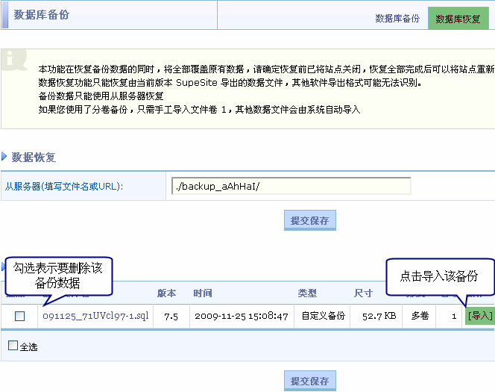495x392 pixels.
Task: Click the 版本 column header
Action: [x=166, y=293]
